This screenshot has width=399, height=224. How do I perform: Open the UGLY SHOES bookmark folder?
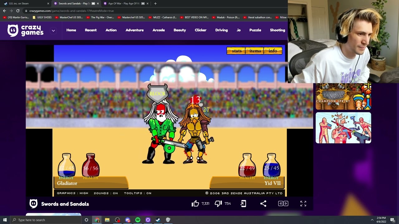[x=42, y=17]
